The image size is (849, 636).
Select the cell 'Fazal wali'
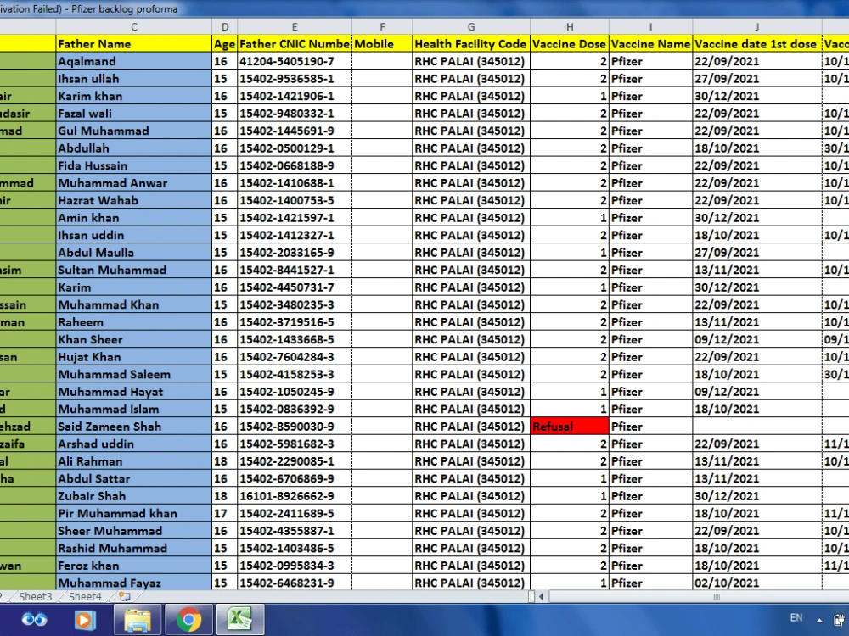click(134, 113)
